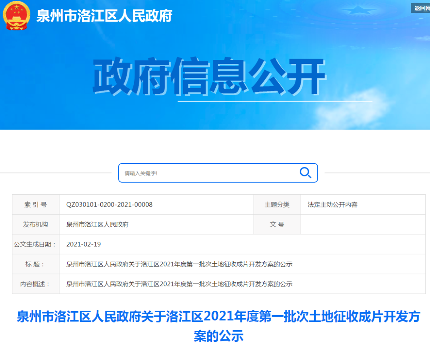Click the 政府信息公开 banner heading
Image resolution: width=430 pixels, height=343 pixels.
pyautogui.click(x=209, y=76)
